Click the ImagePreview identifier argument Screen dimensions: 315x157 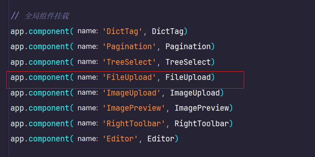coord(202,108)
